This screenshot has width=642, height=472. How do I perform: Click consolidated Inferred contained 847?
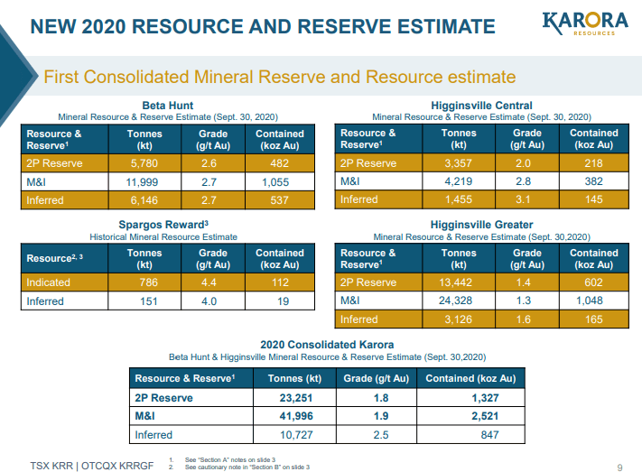pos(489,435)
